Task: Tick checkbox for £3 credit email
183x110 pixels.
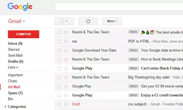Action: [59, 95]
